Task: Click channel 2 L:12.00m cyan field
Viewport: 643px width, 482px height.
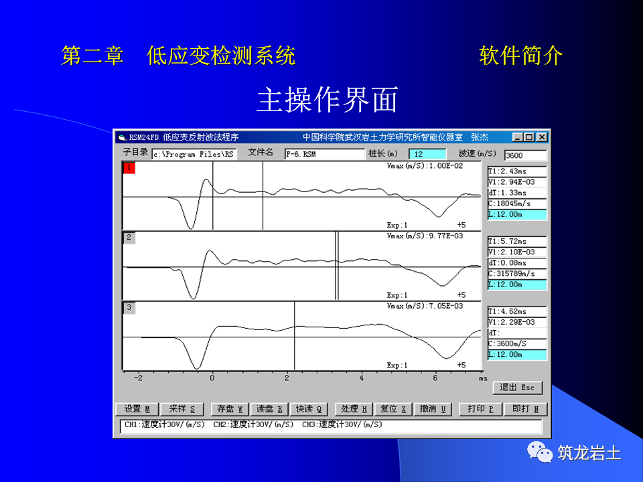Action: [517, 285]
